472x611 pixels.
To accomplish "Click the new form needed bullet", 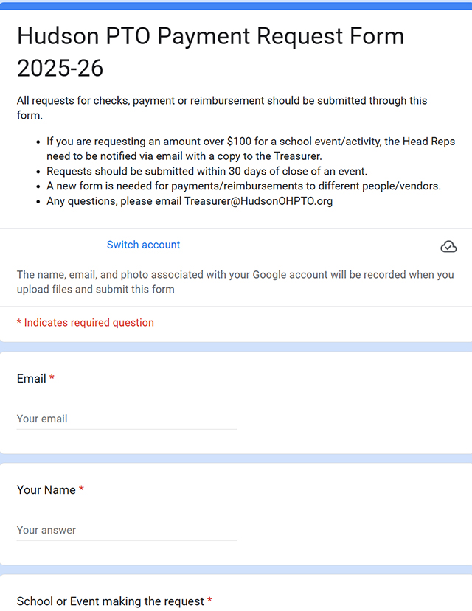I will pos(243,186).
